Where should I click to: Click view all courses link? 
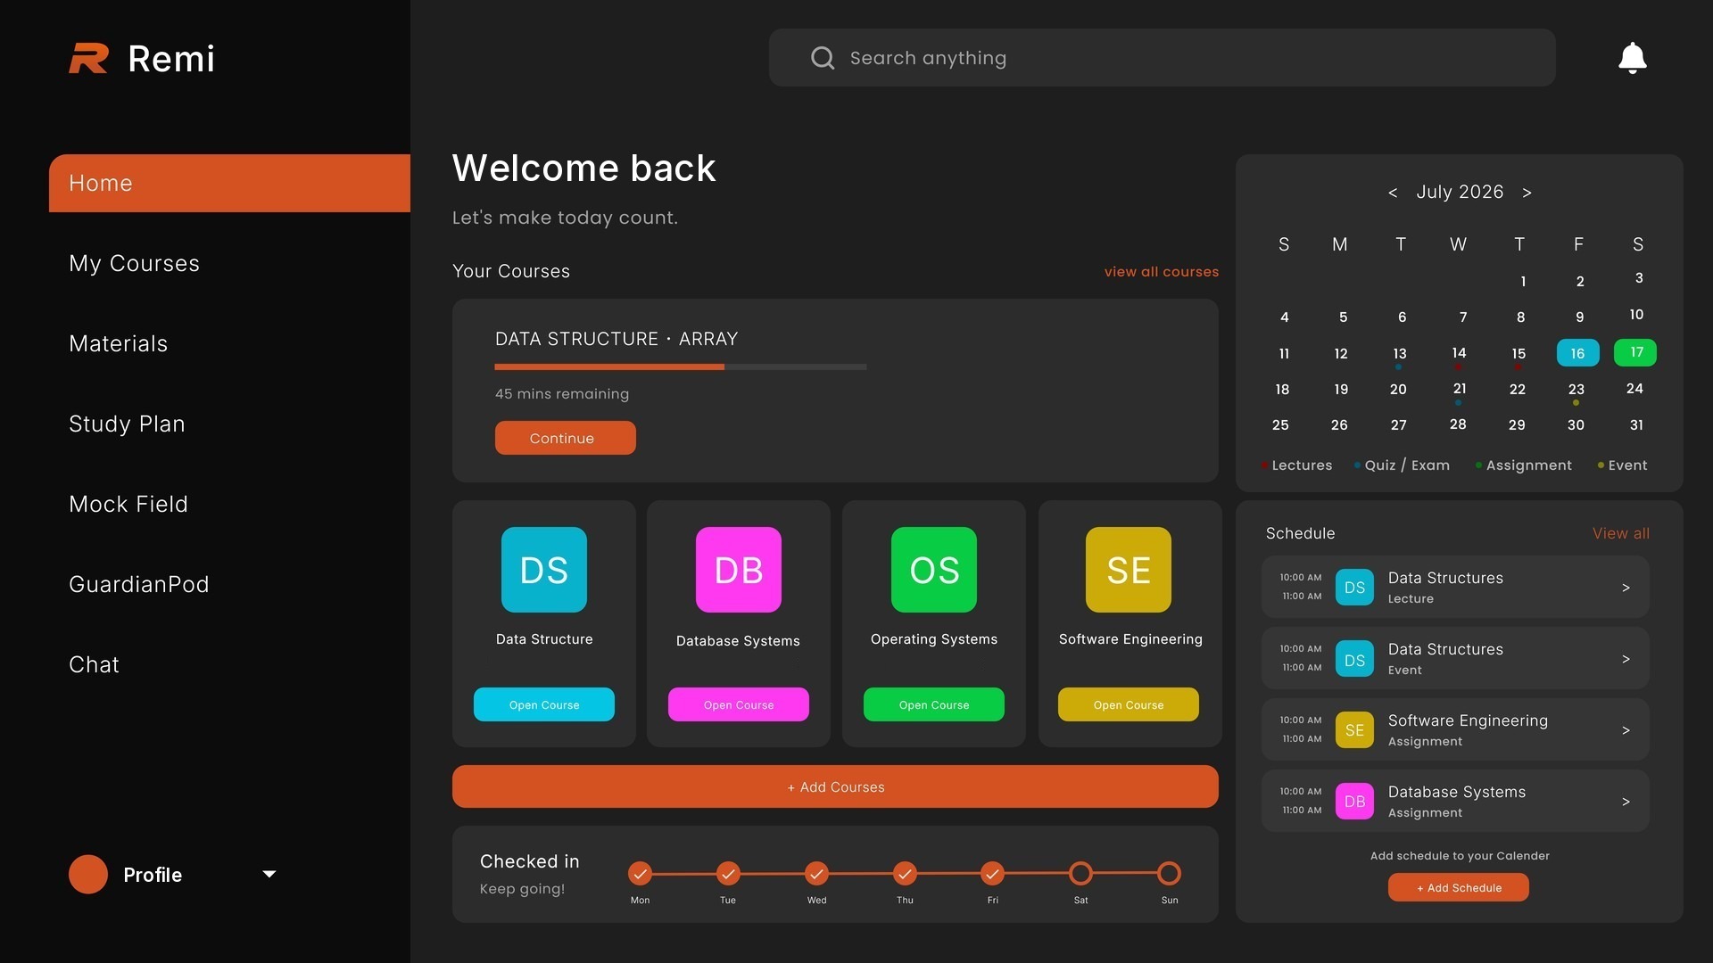(1161, 272)
